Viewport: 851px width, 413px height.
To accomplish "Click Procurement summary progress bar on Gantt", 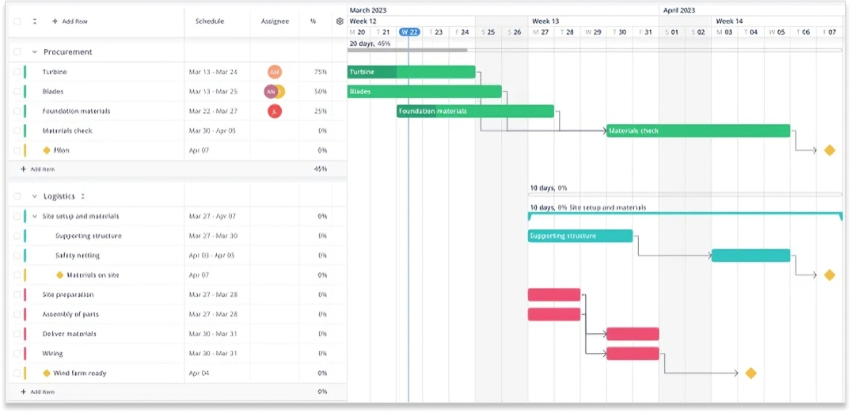I will (595, 50).
